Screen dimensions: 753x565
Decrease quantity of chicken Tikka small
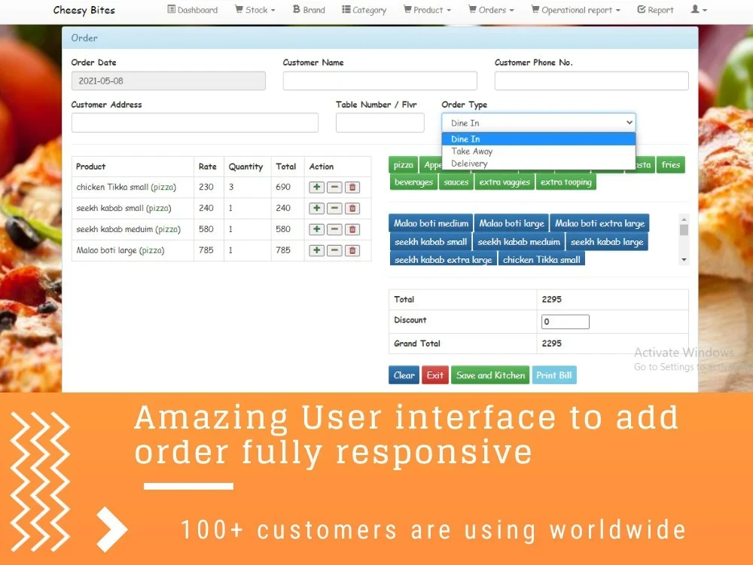pyautogui.click(x=334, y=188)
